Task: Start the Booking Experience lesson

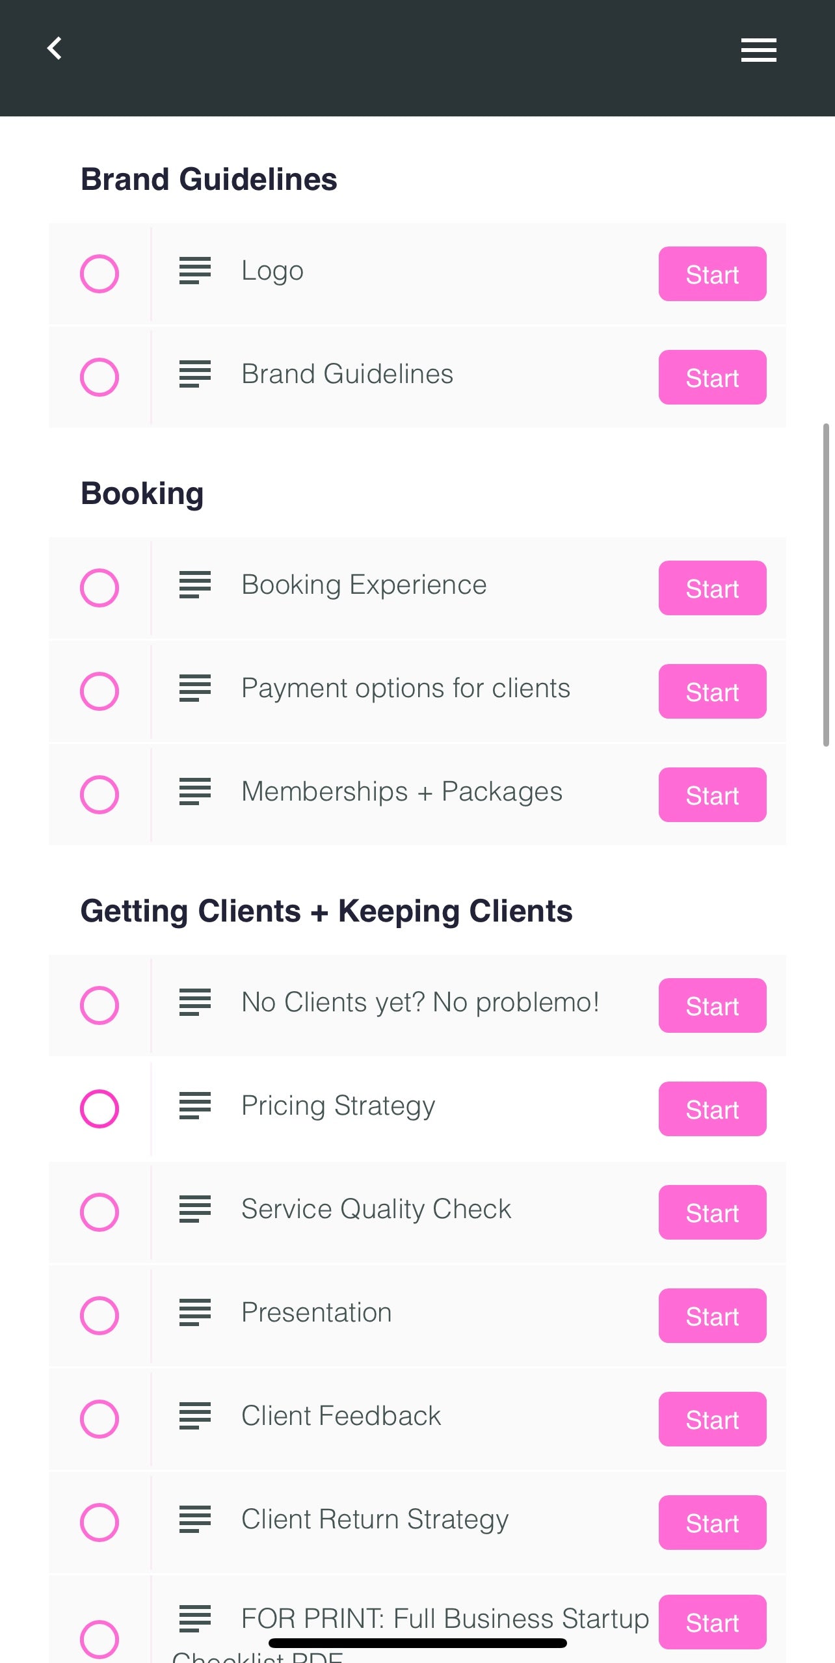Action: point(712,588)
